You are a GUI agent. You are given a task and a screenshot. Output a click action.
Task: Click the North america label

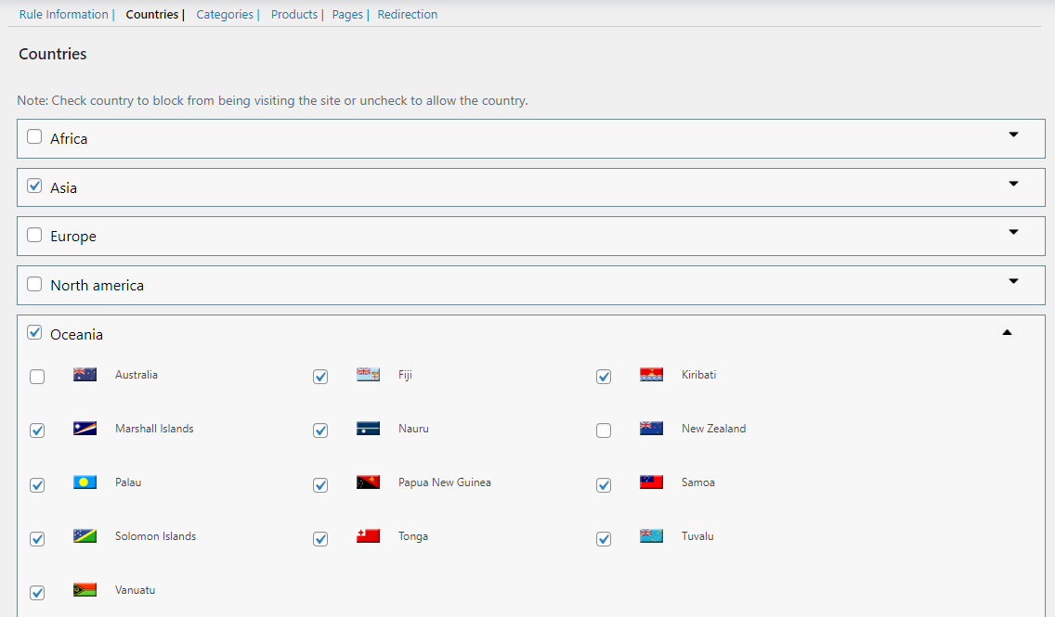97,285
